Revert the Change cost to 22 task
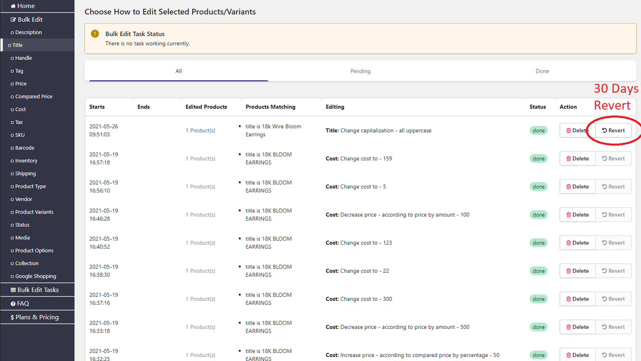641x361 pixels. click(x=613, y=271)
